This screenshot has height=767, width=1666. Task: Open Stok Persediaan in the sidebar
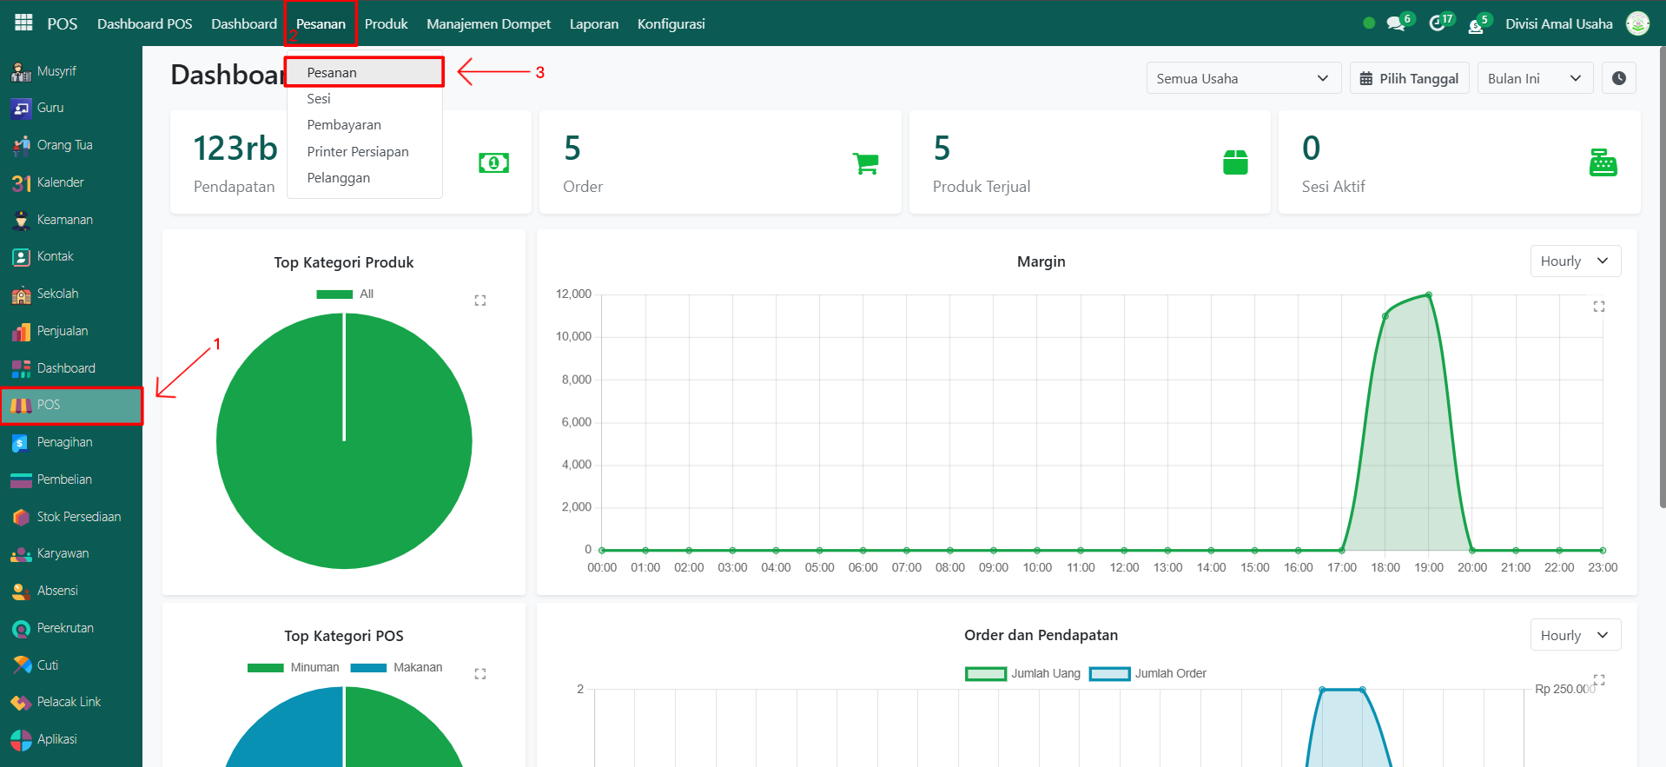pos(78,517)
